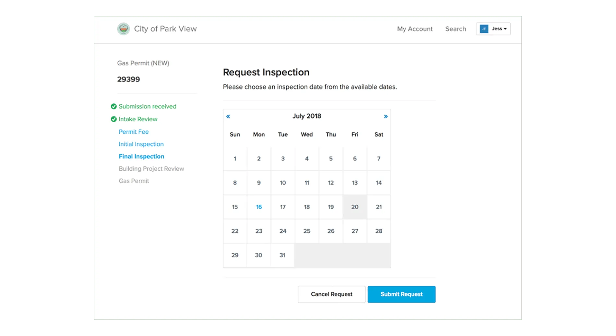The image size is (616, 336).
Task: Go to previous month in calendar
Action: tap(228, 116)
